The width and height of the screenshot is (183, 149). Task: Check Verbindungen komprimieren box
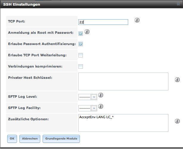(x=81, y=66)
